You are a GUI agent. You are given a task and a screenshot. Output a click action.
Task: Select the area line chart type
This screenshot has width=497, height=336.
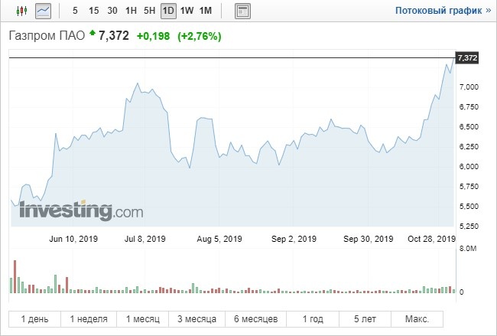tap(43, 11)
